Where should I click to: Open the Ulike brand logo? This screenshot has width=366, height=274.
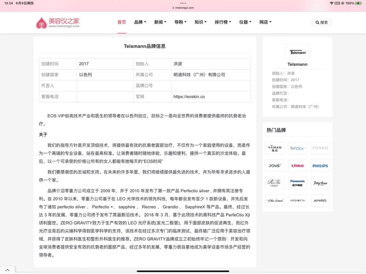pyautogui.click(x=297, y=166)
